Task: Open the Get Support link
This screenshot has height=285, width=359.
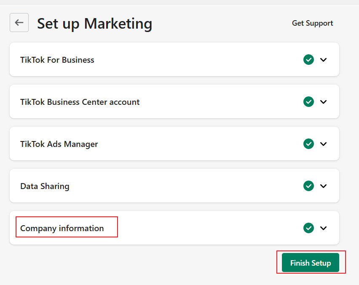Action: tap(312, 23)
